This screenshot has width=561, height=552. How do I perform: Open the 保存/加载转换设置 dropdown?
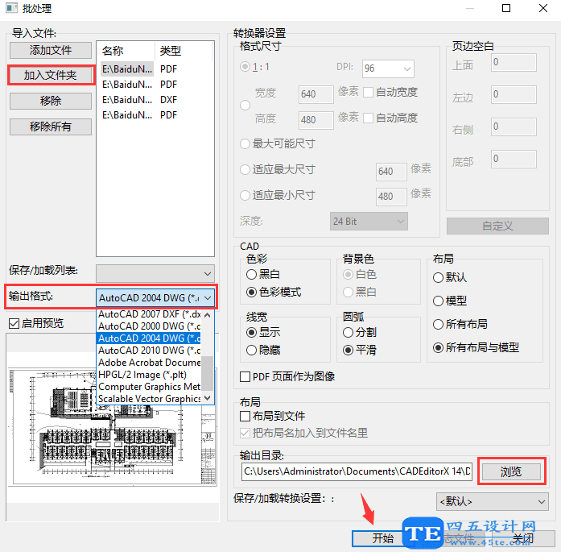click(x=492, y=501)
